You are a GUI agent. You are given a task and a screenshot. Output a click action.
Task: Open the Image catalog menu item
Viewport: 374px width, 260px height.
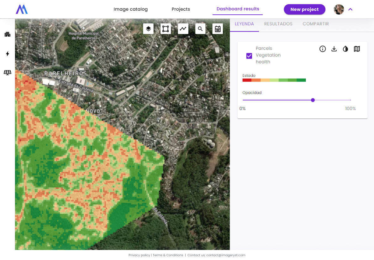click(x=130, y=9)
